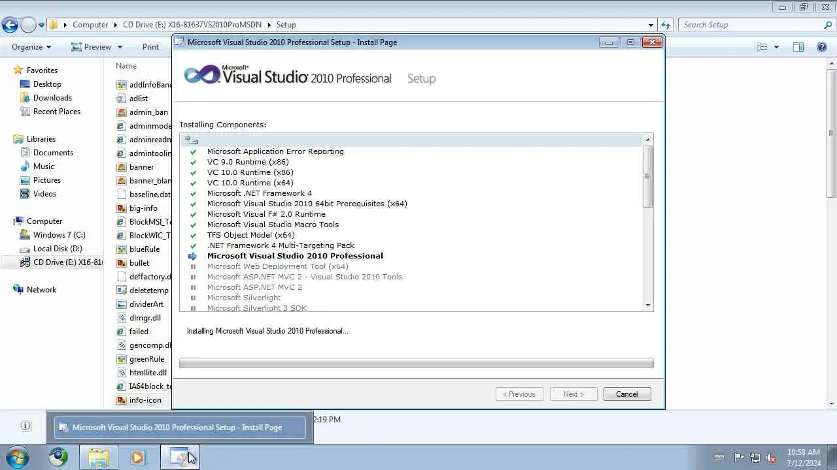This screenshot has width=837, height=470.
Task: Open the Windows Start menu orb
Action: click(x=18, y=457)
